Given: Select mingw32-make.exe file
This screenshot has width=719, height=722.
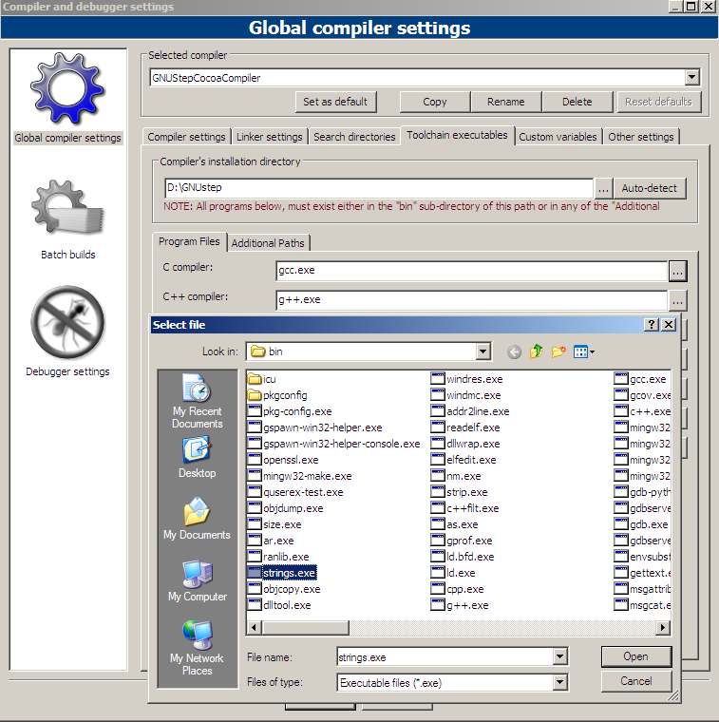Looking at the screenshot, I should point(299,476).
